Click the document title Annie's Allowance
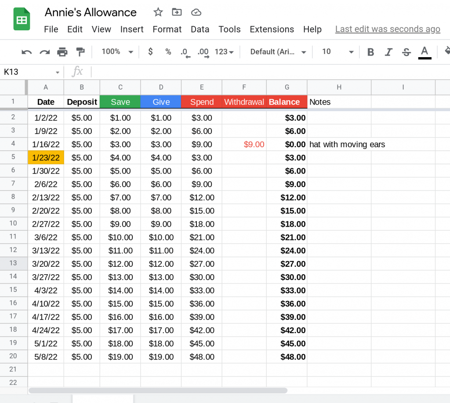This screenshot has height=403, width=450. [91, 12]
